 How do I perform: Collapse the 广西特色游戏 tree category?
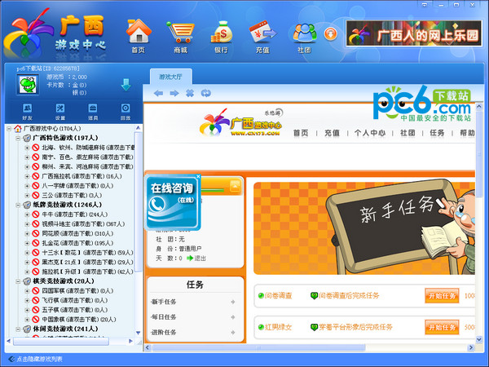(x=18, y=139)
